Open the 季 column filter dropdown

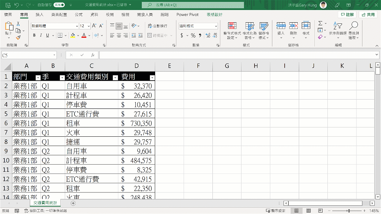[x=62, y=78]
